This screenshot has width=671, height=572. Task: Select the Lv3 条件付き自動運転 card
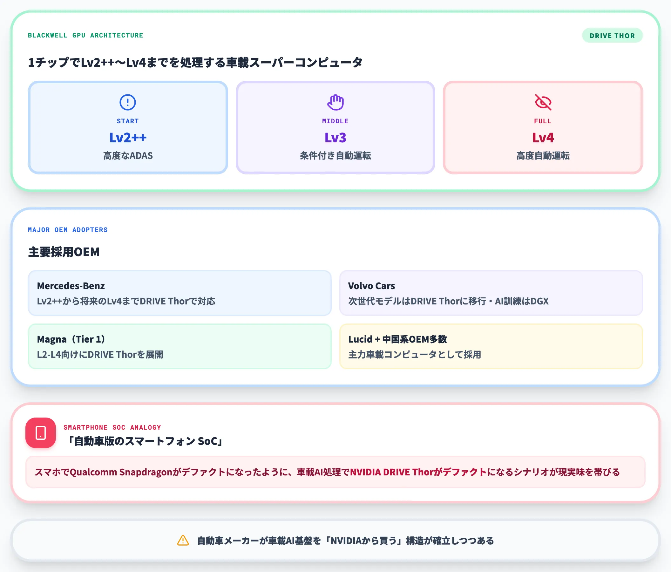(335, 127)
